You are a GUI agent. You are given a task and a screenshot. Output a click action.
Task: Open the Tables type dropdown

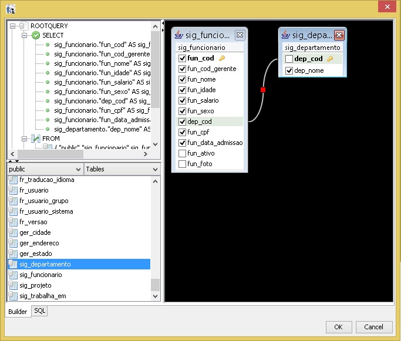click(122, 169)
